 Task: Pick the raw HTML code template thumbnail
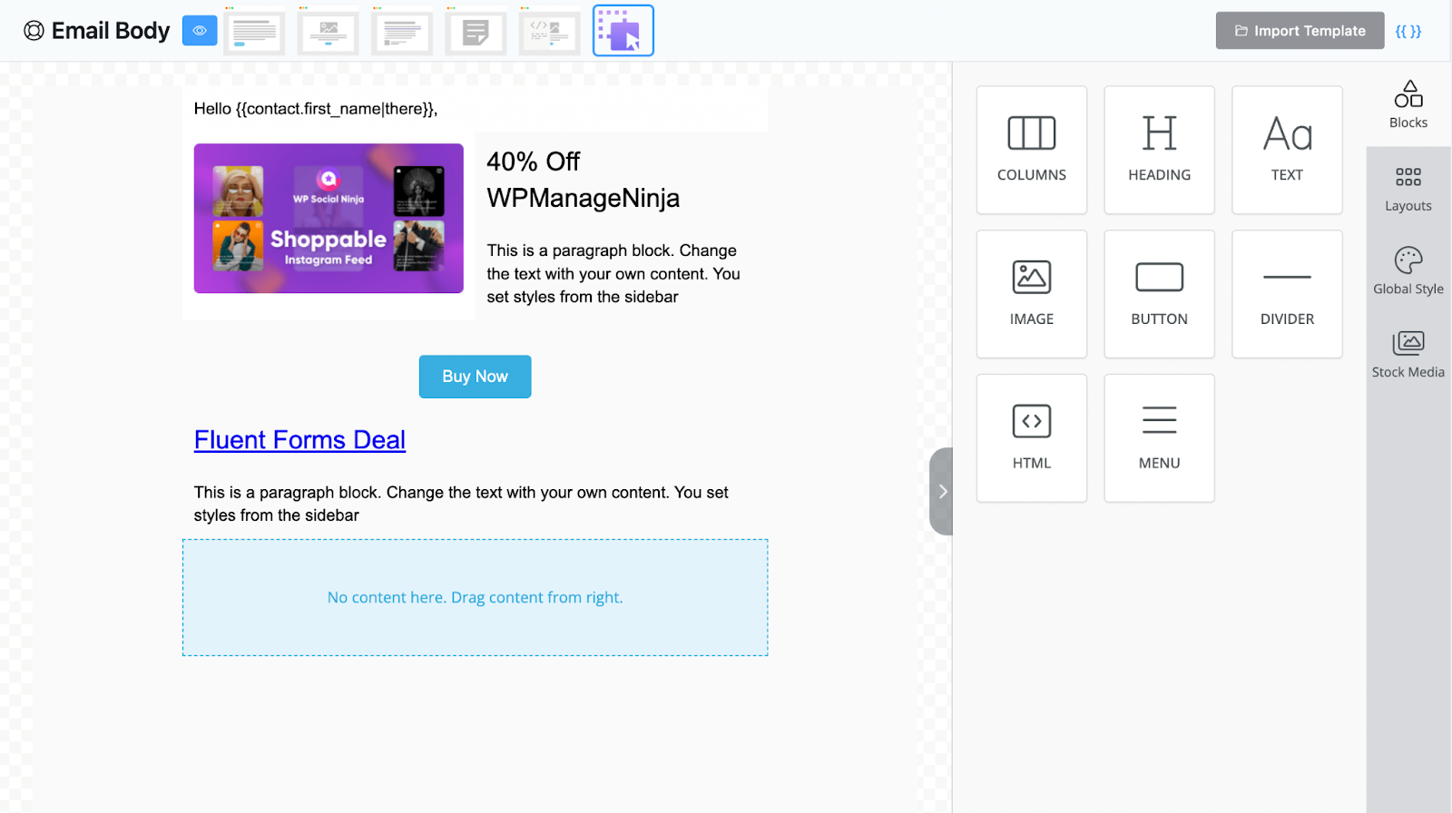pos(549,31)
